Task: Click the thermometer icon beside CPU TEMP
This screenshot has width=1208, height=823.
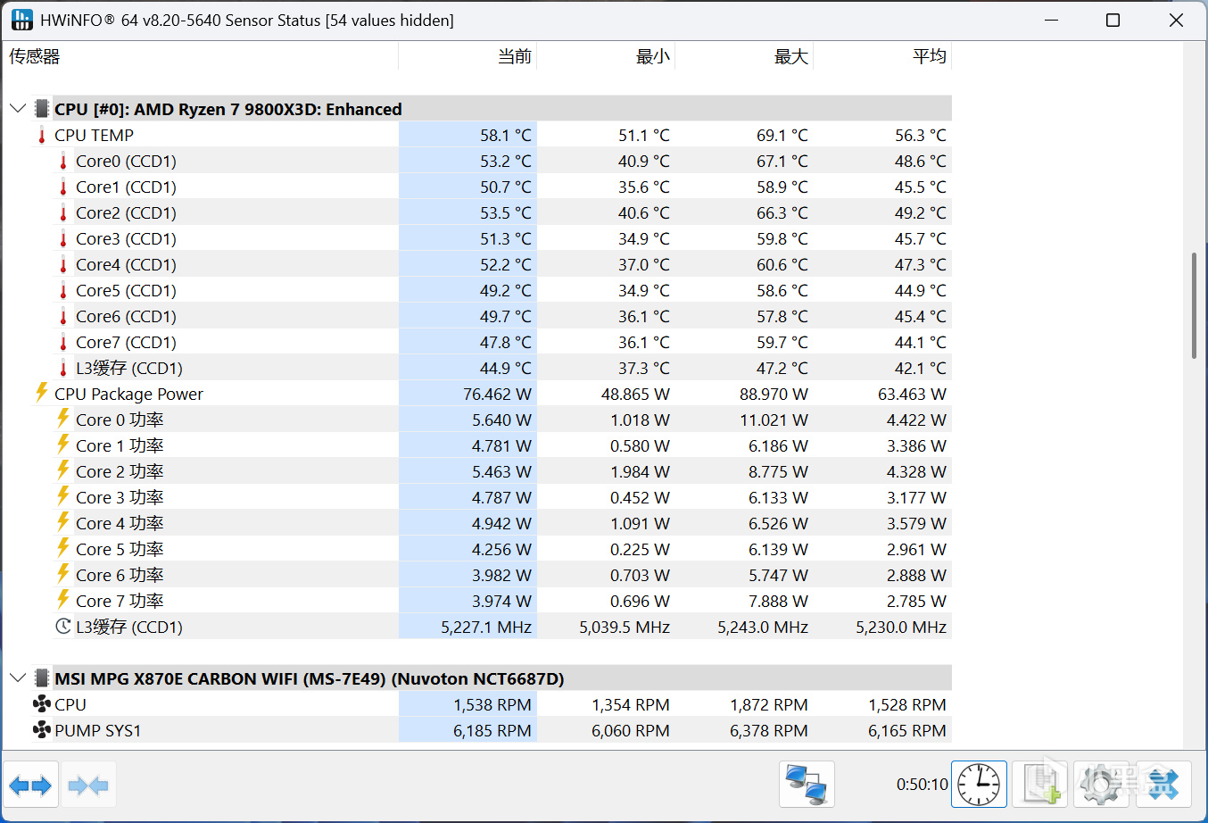Action: click(x=42, y=136)
